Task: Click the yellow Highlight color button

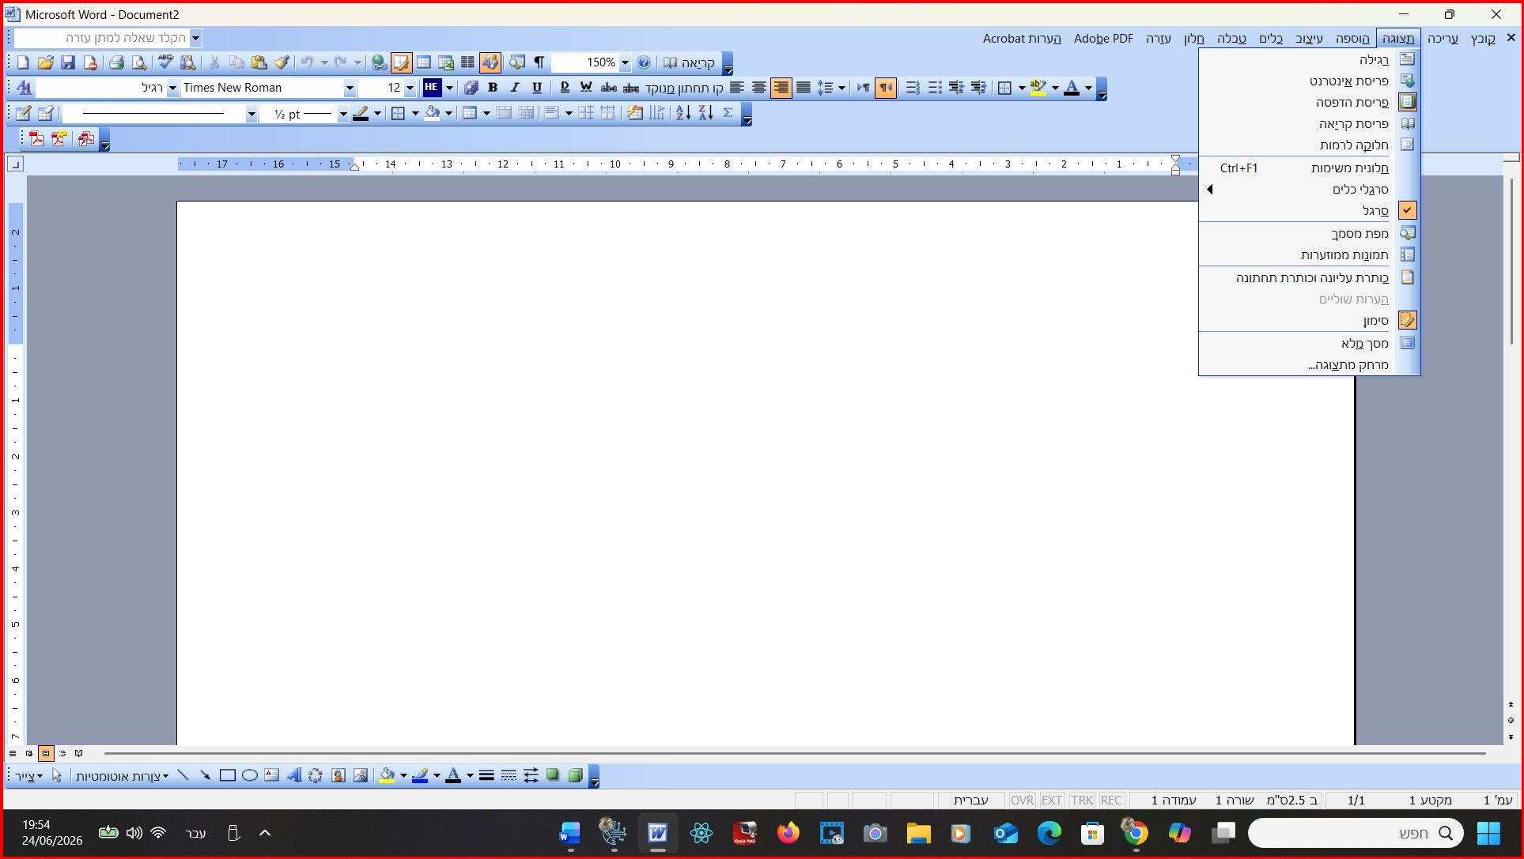Action: click(x=1038, y=88)
